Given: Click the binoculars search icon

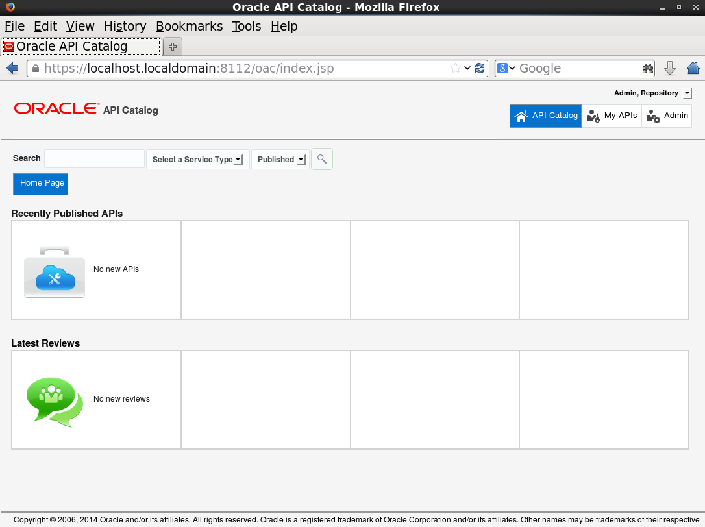Looking at the screenshot, I should [x=647, y=68].
